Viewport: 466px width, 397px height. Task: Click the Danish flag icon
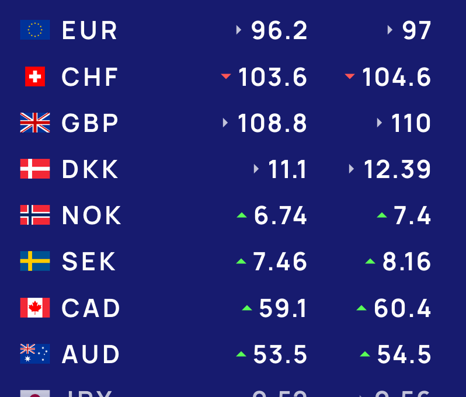coord(35,169)
